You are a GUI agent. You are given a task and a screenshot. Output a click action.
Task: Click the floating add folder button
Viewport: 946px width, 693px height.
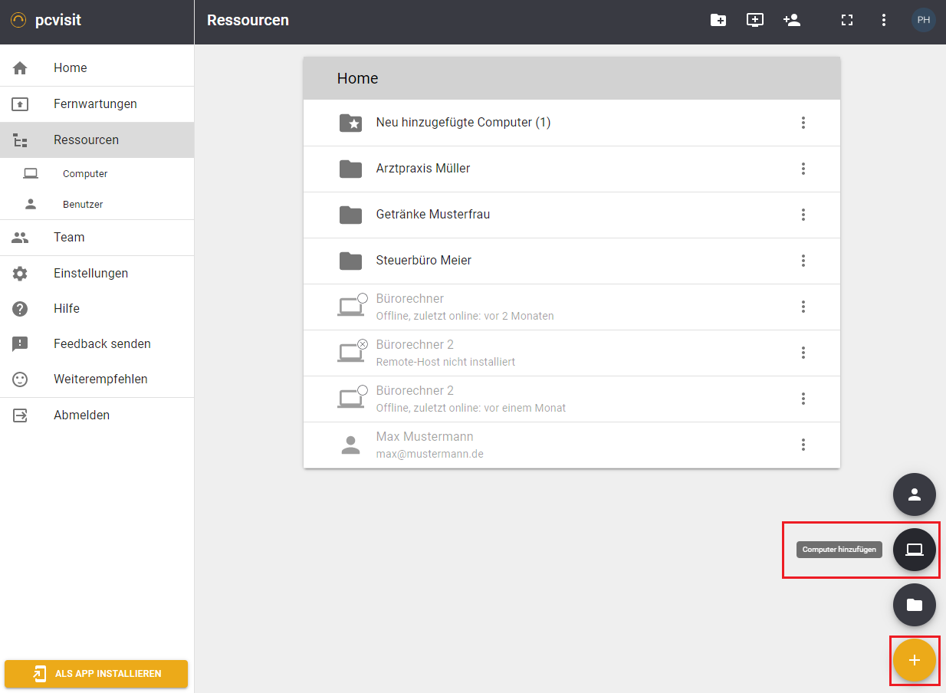pyautogui.click(x=914, y=605)
